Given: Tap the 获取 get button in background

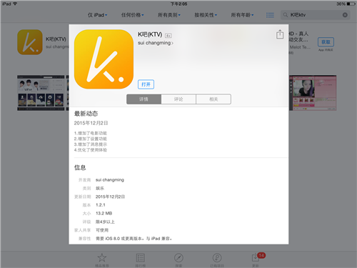Looking at the screenshot, I should (326, 42).
